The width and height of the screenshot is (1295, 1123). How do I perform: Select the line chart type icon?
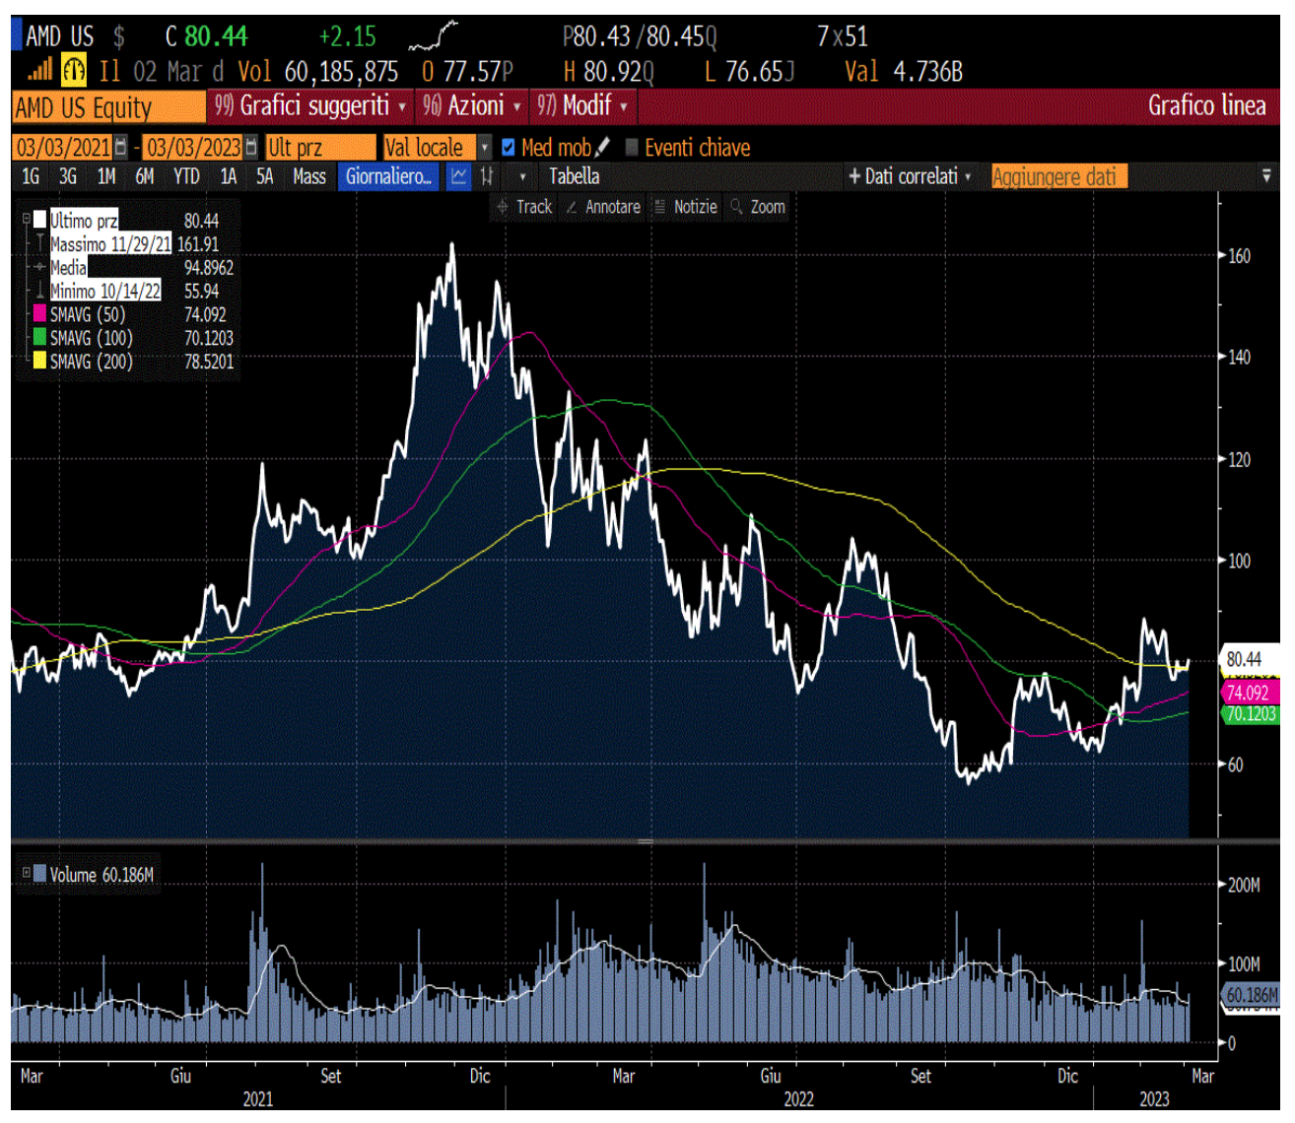tap(458, 177)
